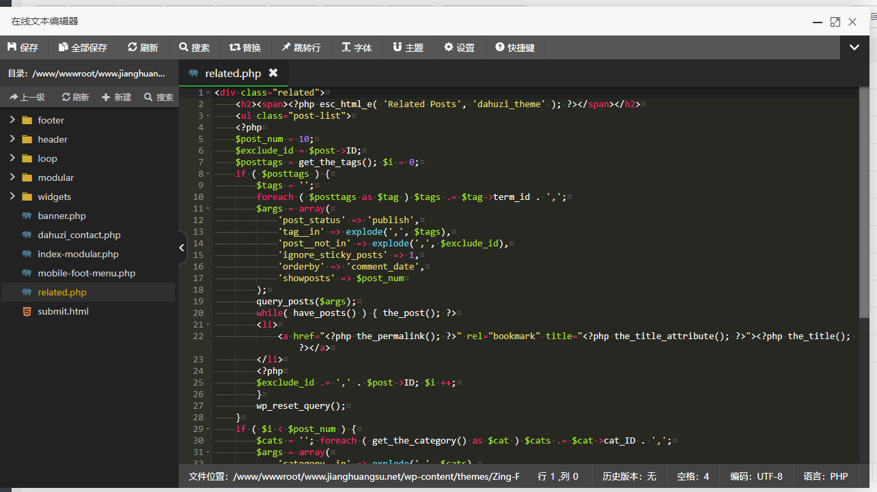Change encoding via 编码: UTF-8

756,476
